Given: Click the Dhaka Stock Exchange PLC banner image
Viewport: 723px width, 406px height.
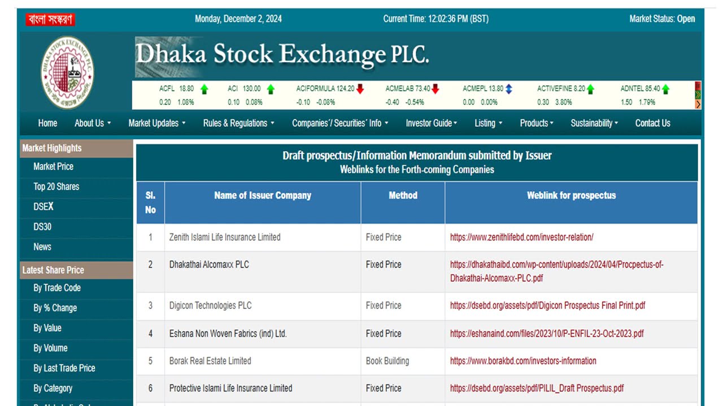Looking at the screenshot, I should click(x=282, y=56).
